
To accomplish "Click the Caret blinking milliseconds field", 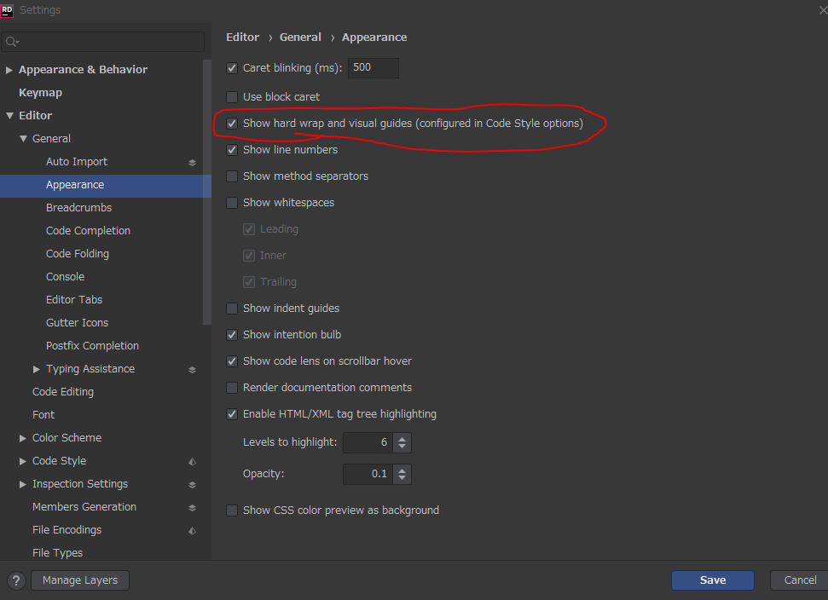I will tap(373, 67).
